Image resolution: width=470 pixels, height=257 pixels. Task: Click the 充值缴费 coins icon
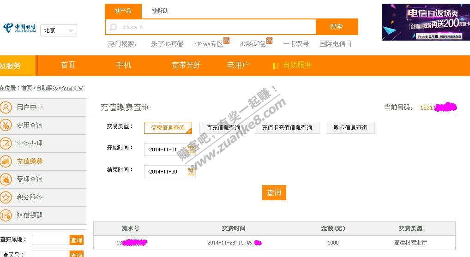pos(6,161)
